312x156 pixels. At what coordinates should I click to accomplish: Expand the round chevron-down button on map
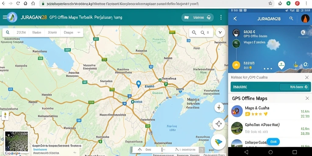220,32
